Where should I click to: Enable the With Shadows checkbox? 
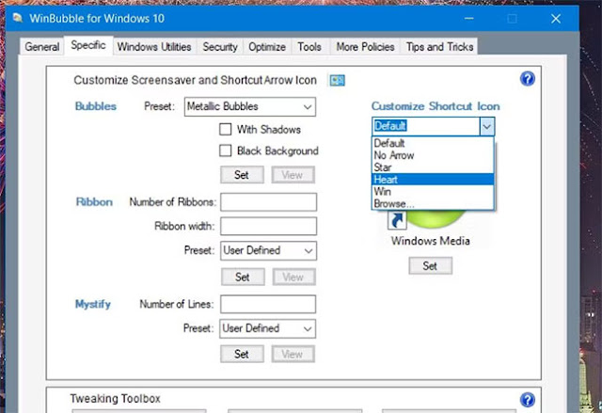coord(226,129)
